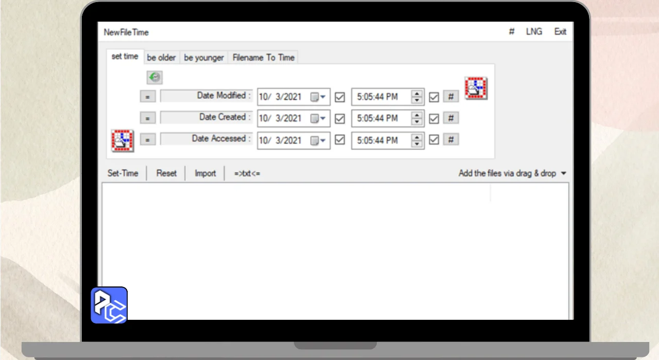The width and height of the screenshot is (659, 360).
Task: Click the Date Created date field
Action: [x=293, y=118]
